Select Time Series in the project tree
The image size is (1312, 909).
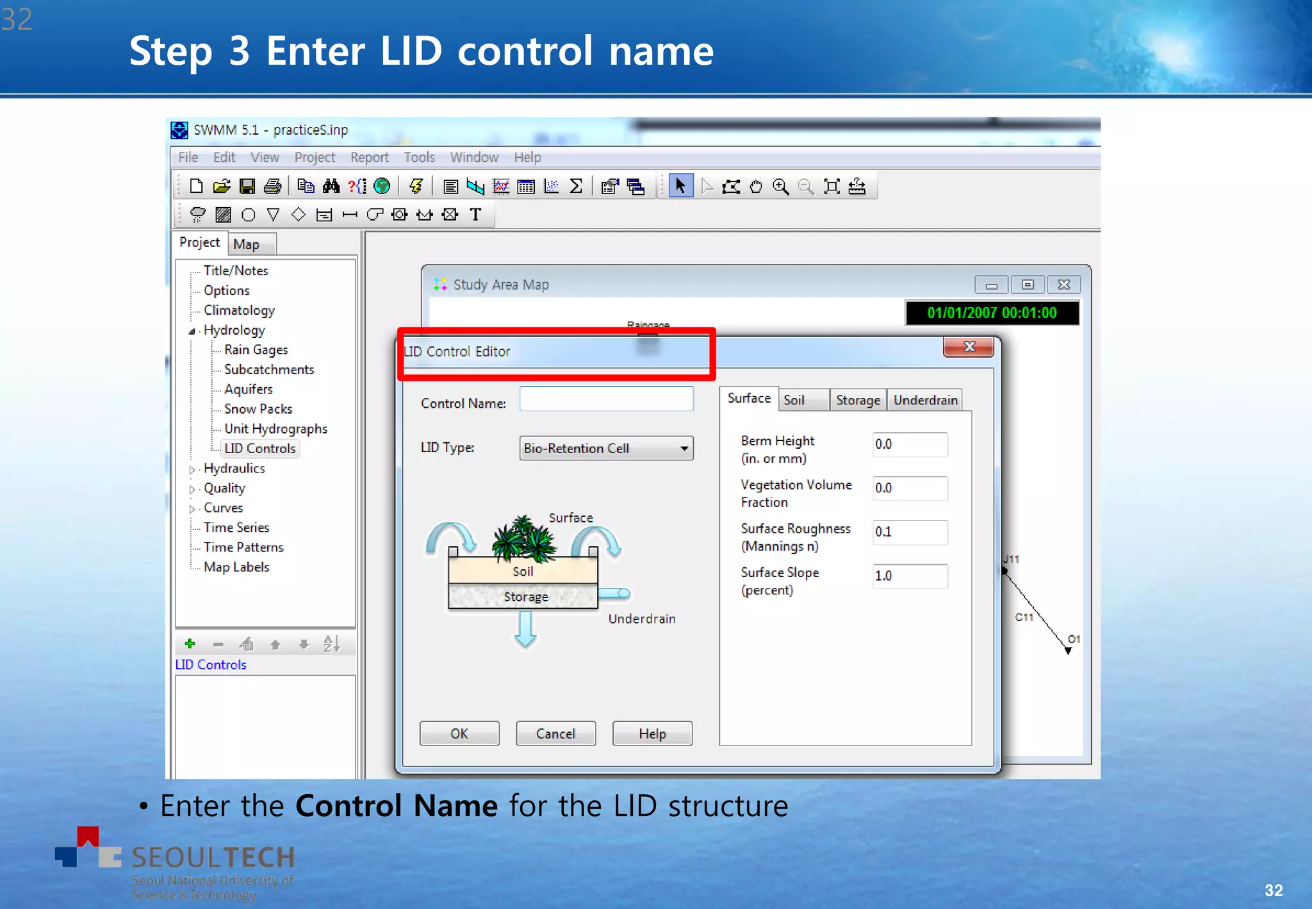pyautogui.click(x=236, y=528)
